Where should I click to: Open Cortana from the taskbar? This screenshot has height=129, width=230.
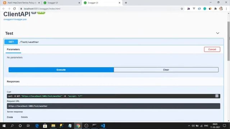pos(20,126)
